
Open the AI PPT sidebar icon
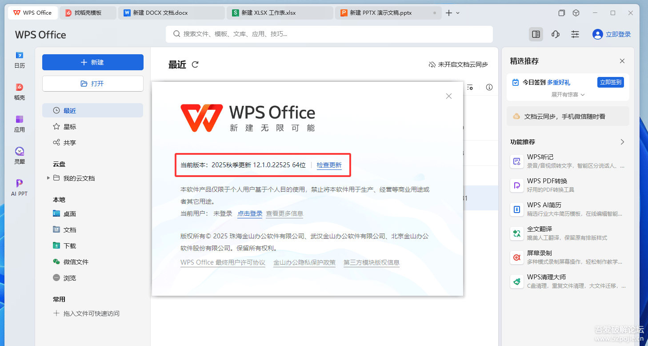[20, 188]
